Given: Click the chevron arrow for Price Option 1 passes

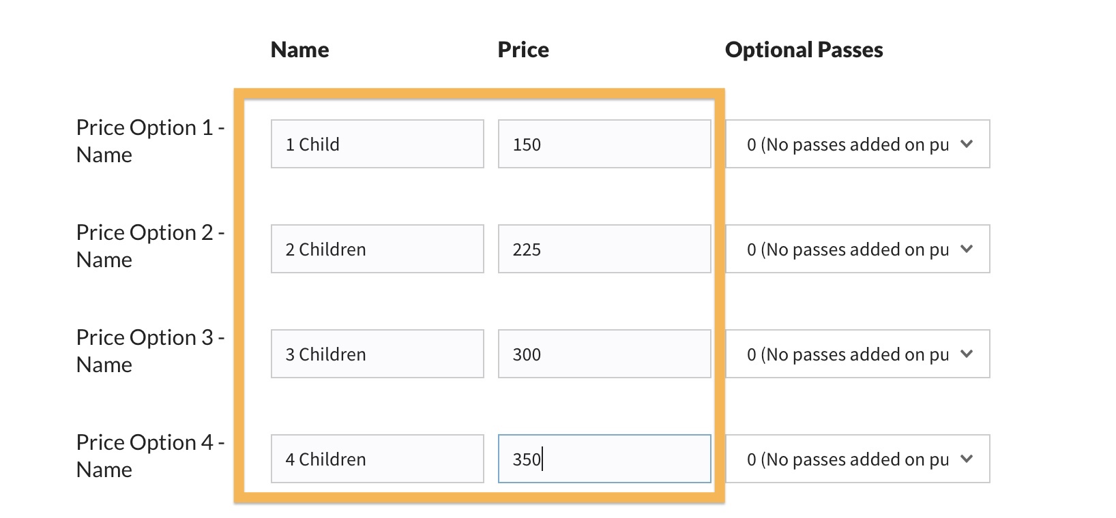Looking at the screenshot, I should [966, 144].
